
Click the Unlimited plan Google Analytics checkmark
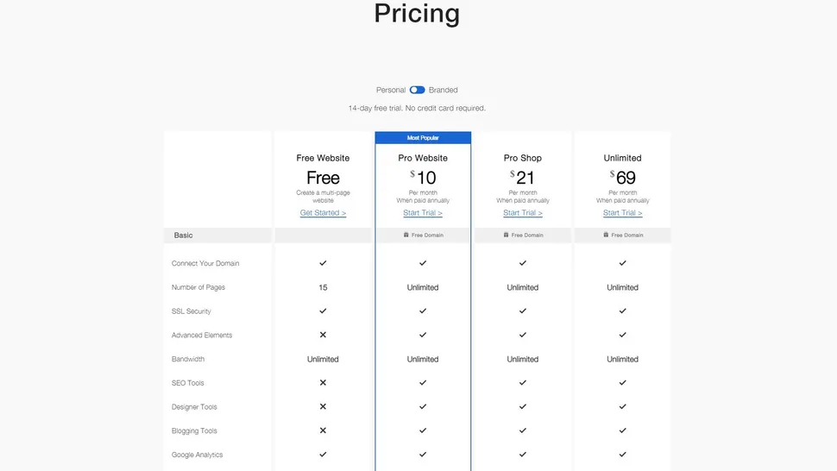(622, 454)
